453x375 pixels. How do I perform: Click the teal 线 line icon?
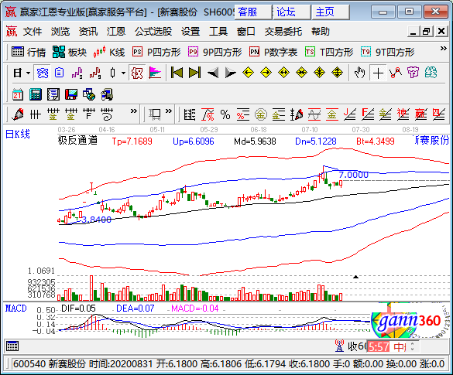click(431, 73)
